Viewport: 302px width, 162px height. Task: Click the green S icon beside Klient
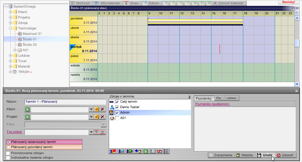pyautogui.click(x=28, y=109)
